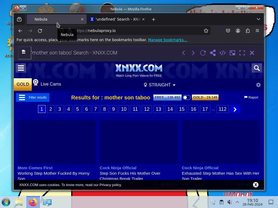Click Report flag link
This screenshot has width=278, height=208.
pos(251,97)
